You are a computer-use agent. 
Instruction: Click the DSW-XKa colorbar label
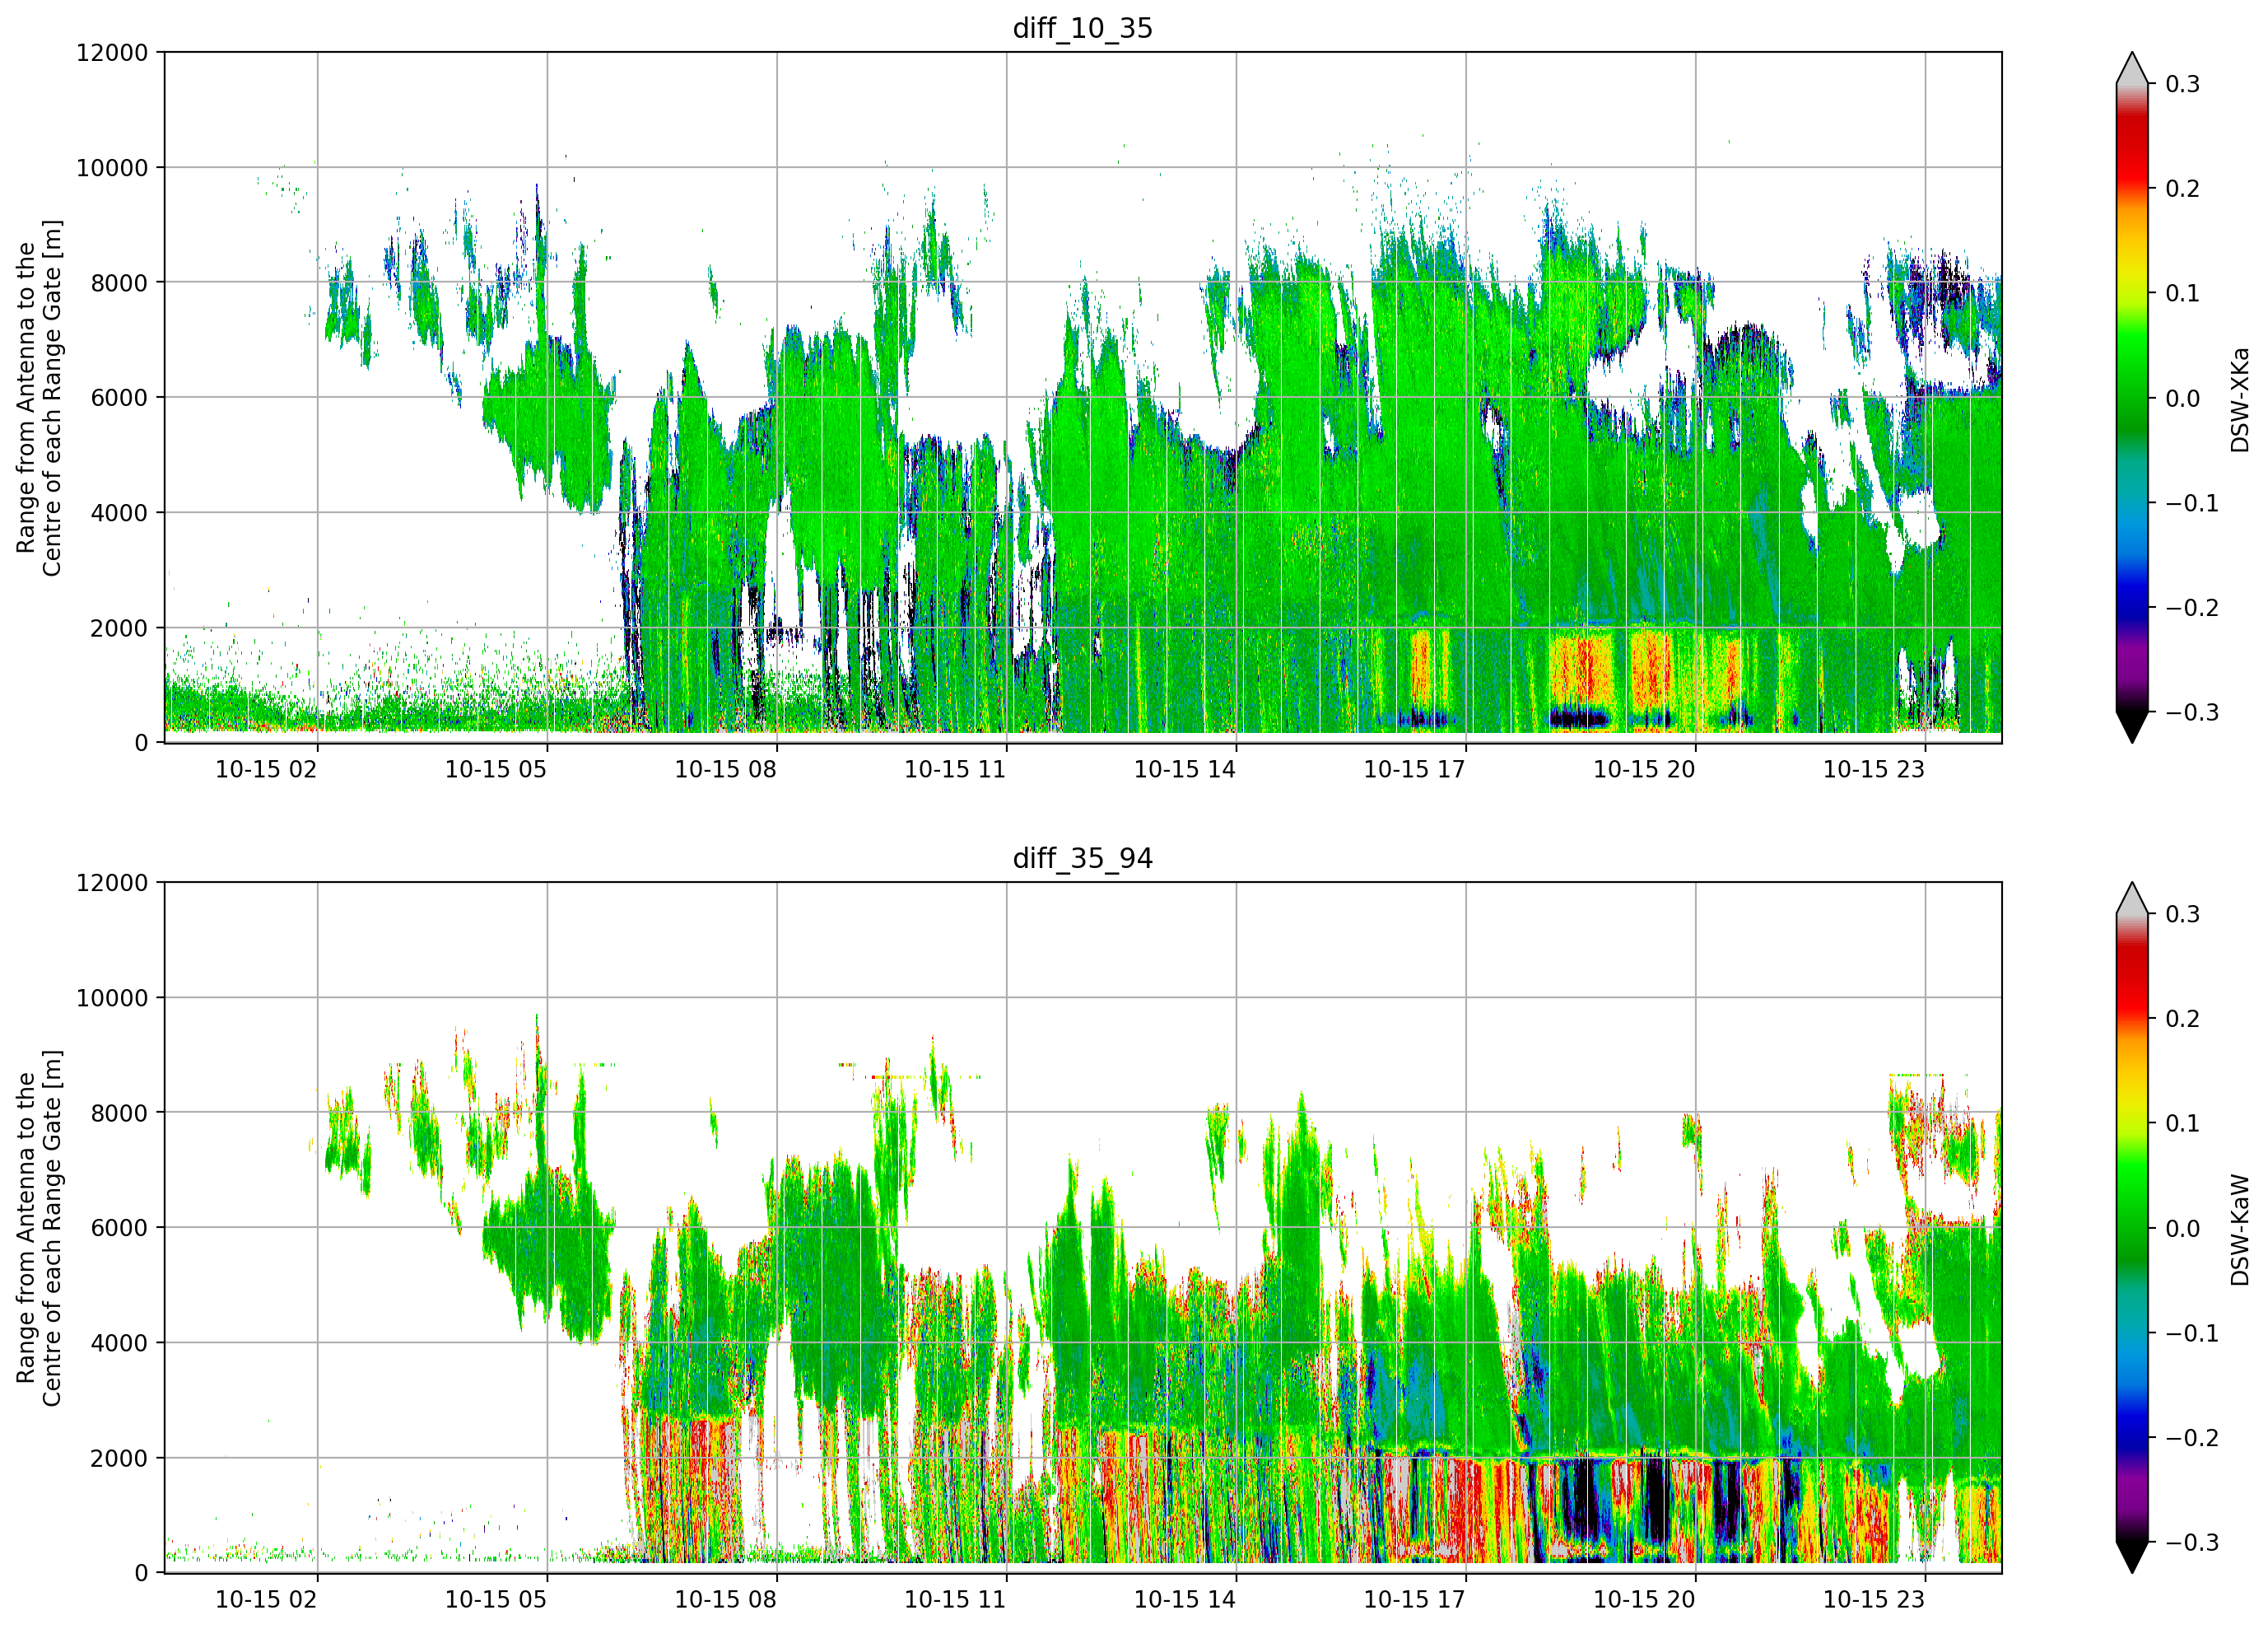[2240, 400]
